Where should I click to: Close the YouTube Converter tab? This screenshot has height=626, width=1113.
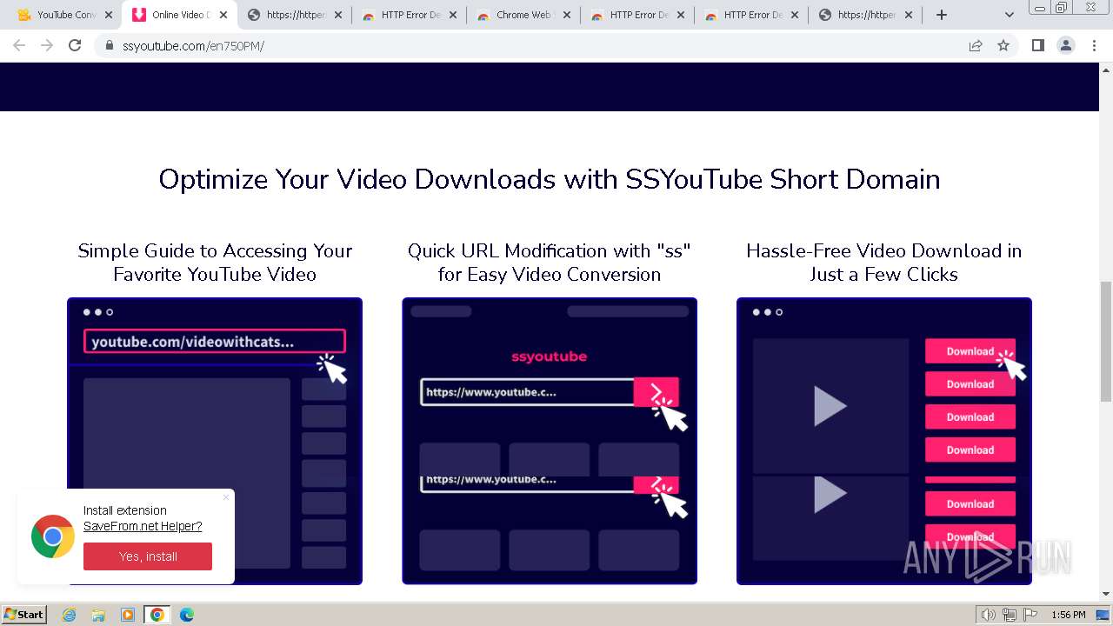click(x=109, y=15)
